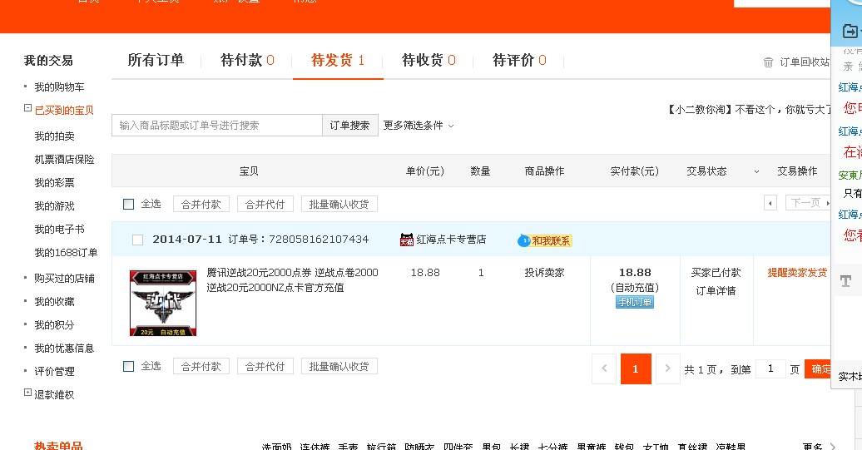
Task: Open the 腾讯逆战20元2000点券 product title
Action: coord(293,280)
